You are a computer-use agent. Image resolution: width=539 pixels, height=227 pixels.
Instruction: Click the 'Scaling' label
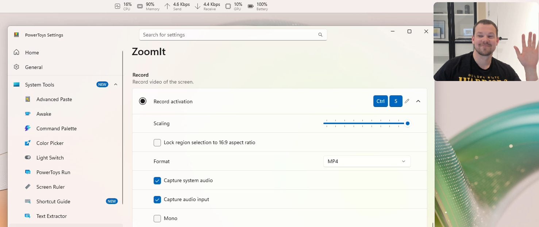[x=162, y=123]
